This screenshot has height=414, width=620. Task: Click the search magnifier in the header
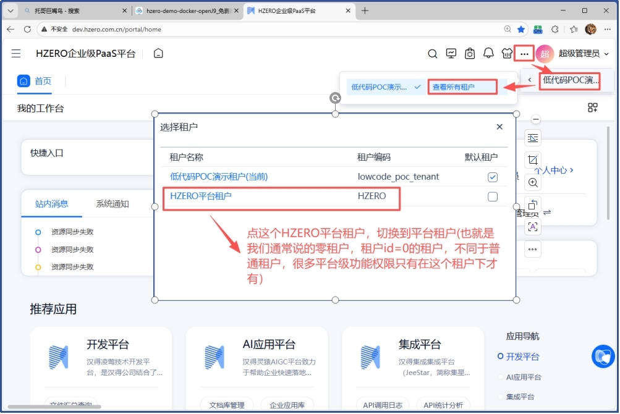click(433, 54)
